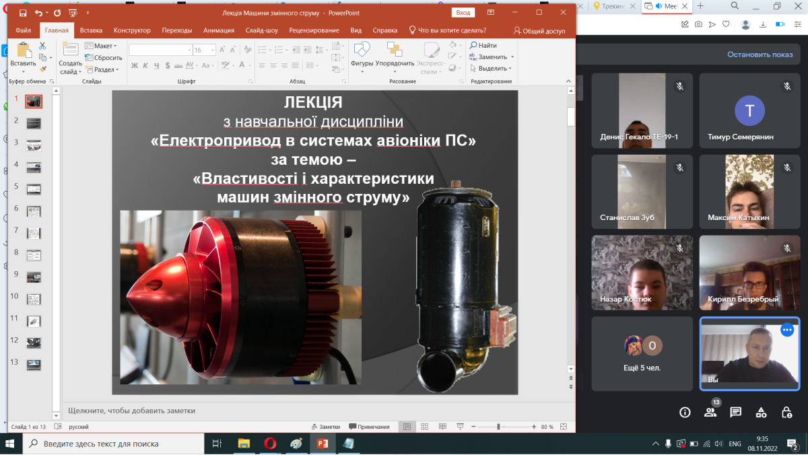Open the font size dropdown
This screenshot has height=455, width=808.
coord(213,50)
